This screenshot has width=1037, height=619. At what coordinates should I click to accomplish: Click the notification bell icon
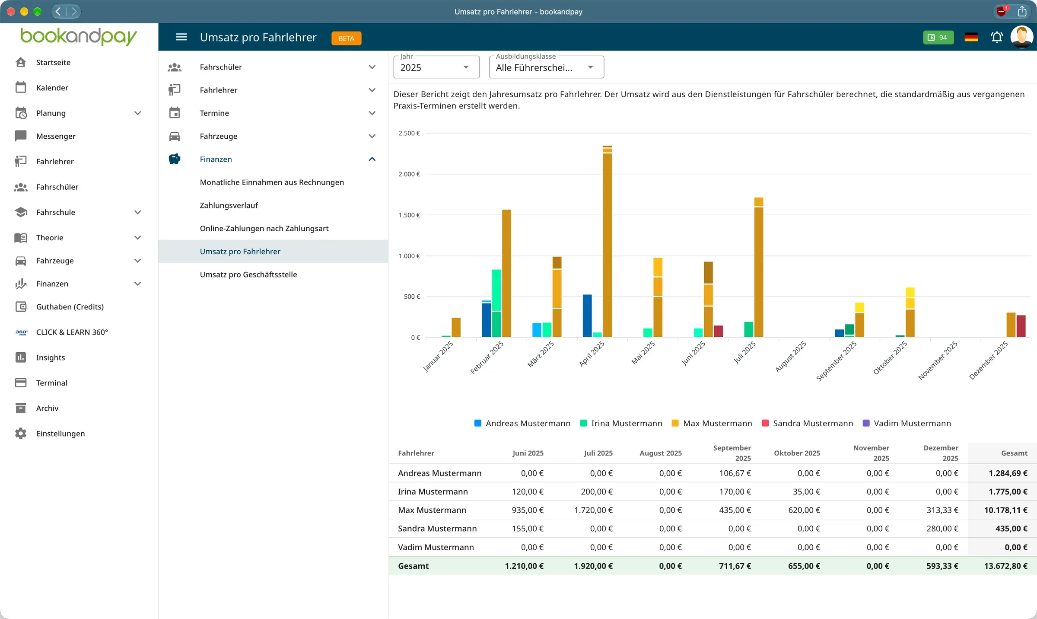tap(996, 37)
